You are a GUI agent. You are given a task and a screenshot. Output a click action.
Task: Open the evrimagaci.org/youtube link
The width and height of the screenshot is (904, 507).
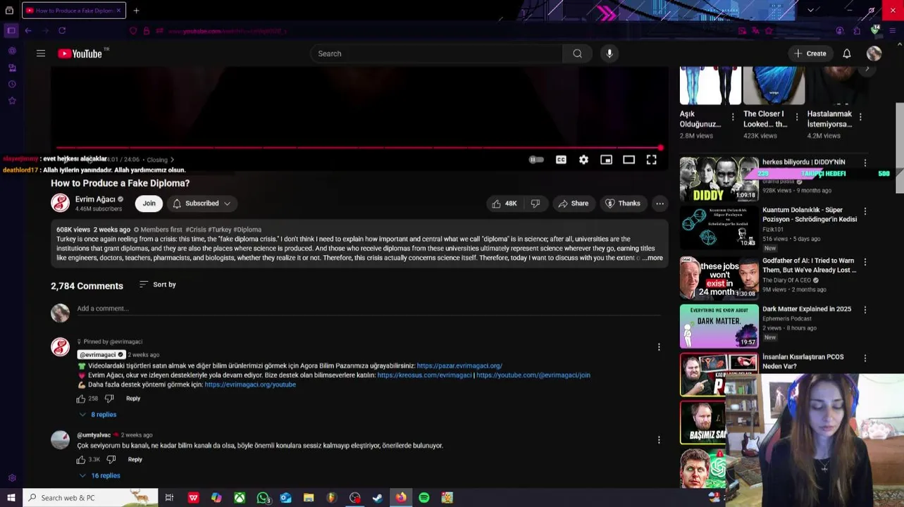point(250,385)
